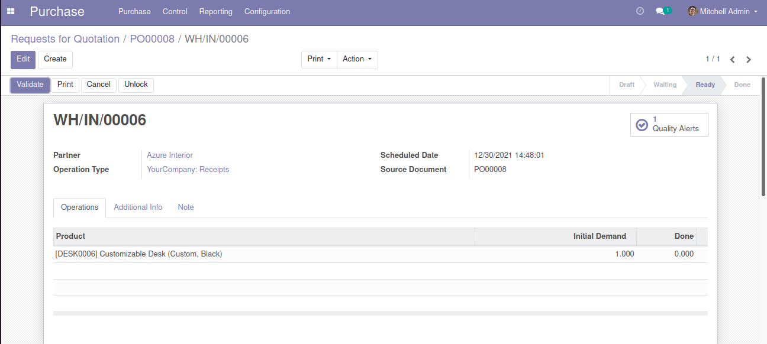
Task: Sort by the Initial Demand column header
Action: (x=556, y=236)
